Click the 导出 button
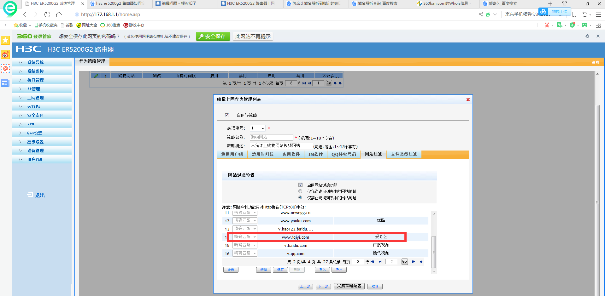 (x=339, y=270)
